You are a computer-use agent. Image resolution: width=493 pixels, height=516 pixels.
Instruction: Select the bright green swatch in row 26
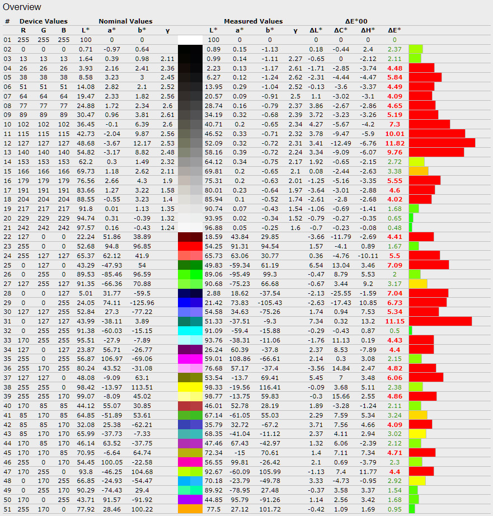coord(190,274)
